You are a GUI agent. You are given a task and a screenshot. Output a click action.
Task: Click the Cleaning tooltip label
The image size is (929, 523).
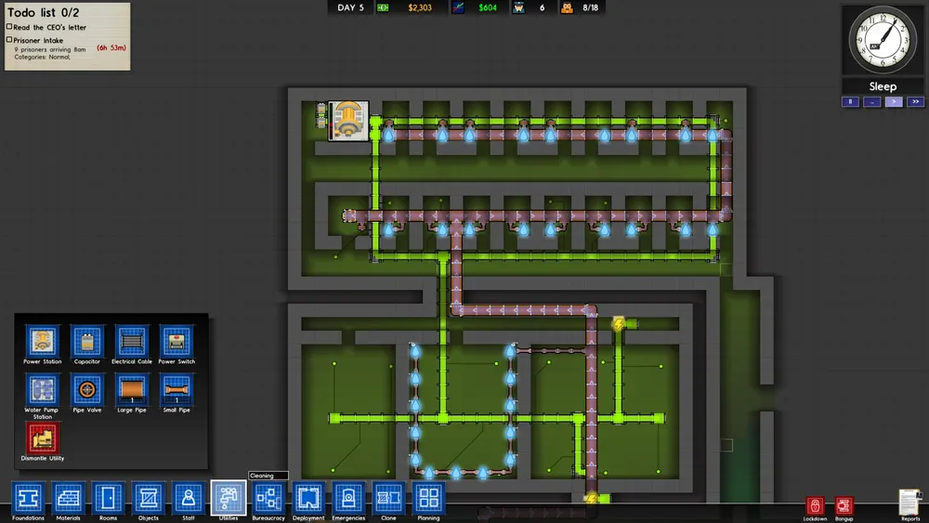[268, 476]
